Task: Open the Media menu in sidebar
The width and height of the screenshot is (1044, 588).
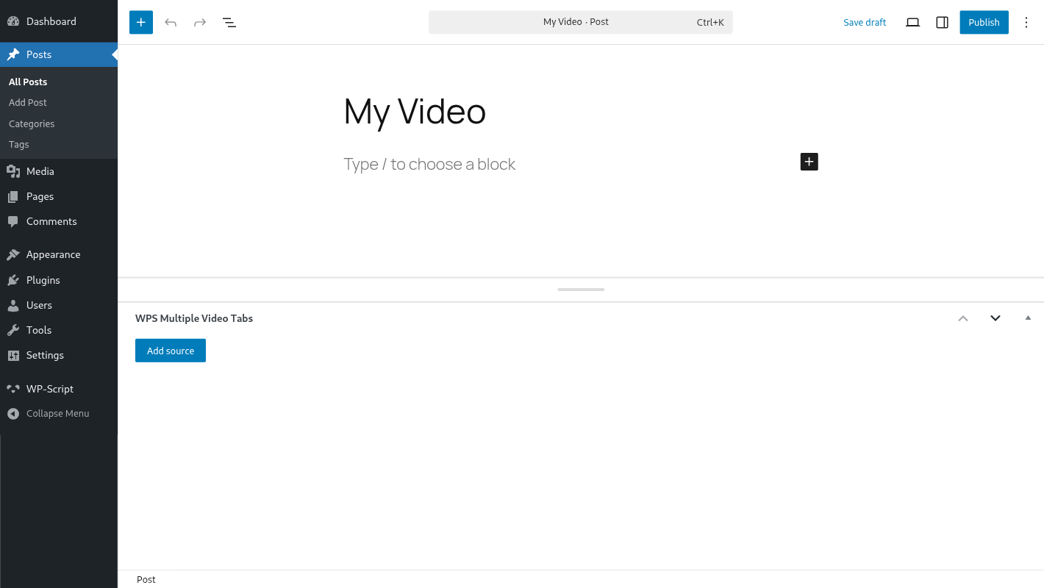Action: [x=40, y=171]
